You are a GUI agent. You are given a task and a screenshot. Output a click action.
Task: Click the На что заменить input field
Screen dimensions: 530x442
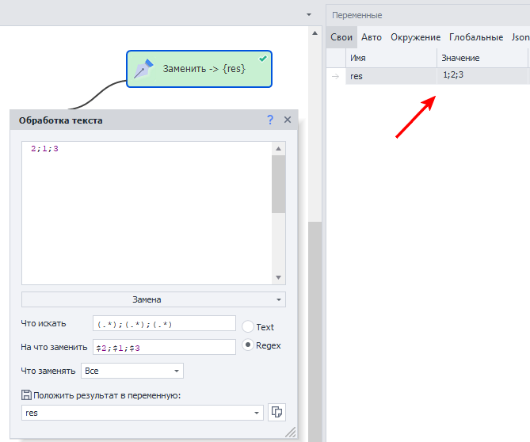(164, 347)
